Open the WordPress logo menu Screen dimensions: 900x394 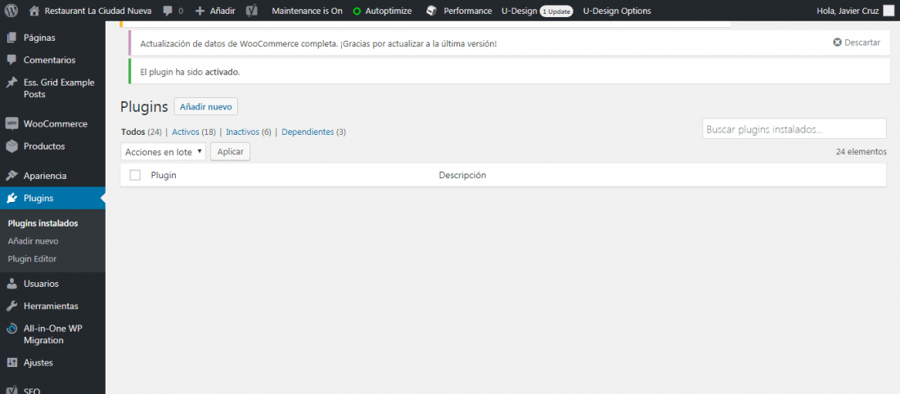12,11
